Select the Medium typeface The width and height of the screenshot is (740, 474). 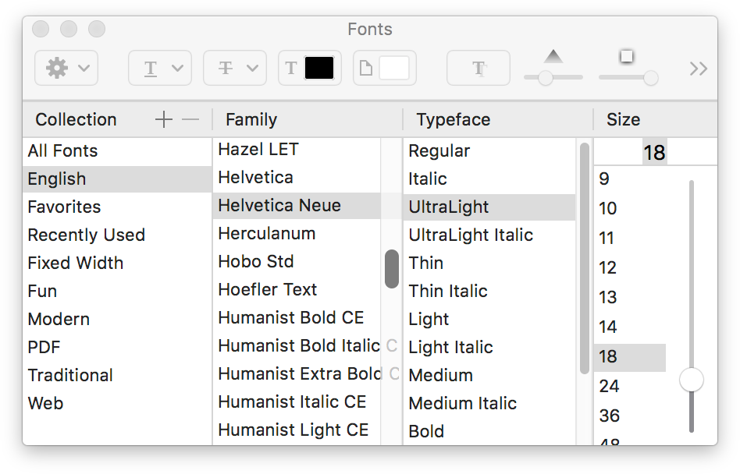pos(489,376)
